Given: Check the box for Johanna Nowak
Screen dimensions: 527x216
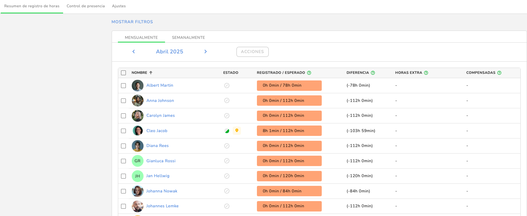Looking at the screenshot, I should click(x=123, y=191).
